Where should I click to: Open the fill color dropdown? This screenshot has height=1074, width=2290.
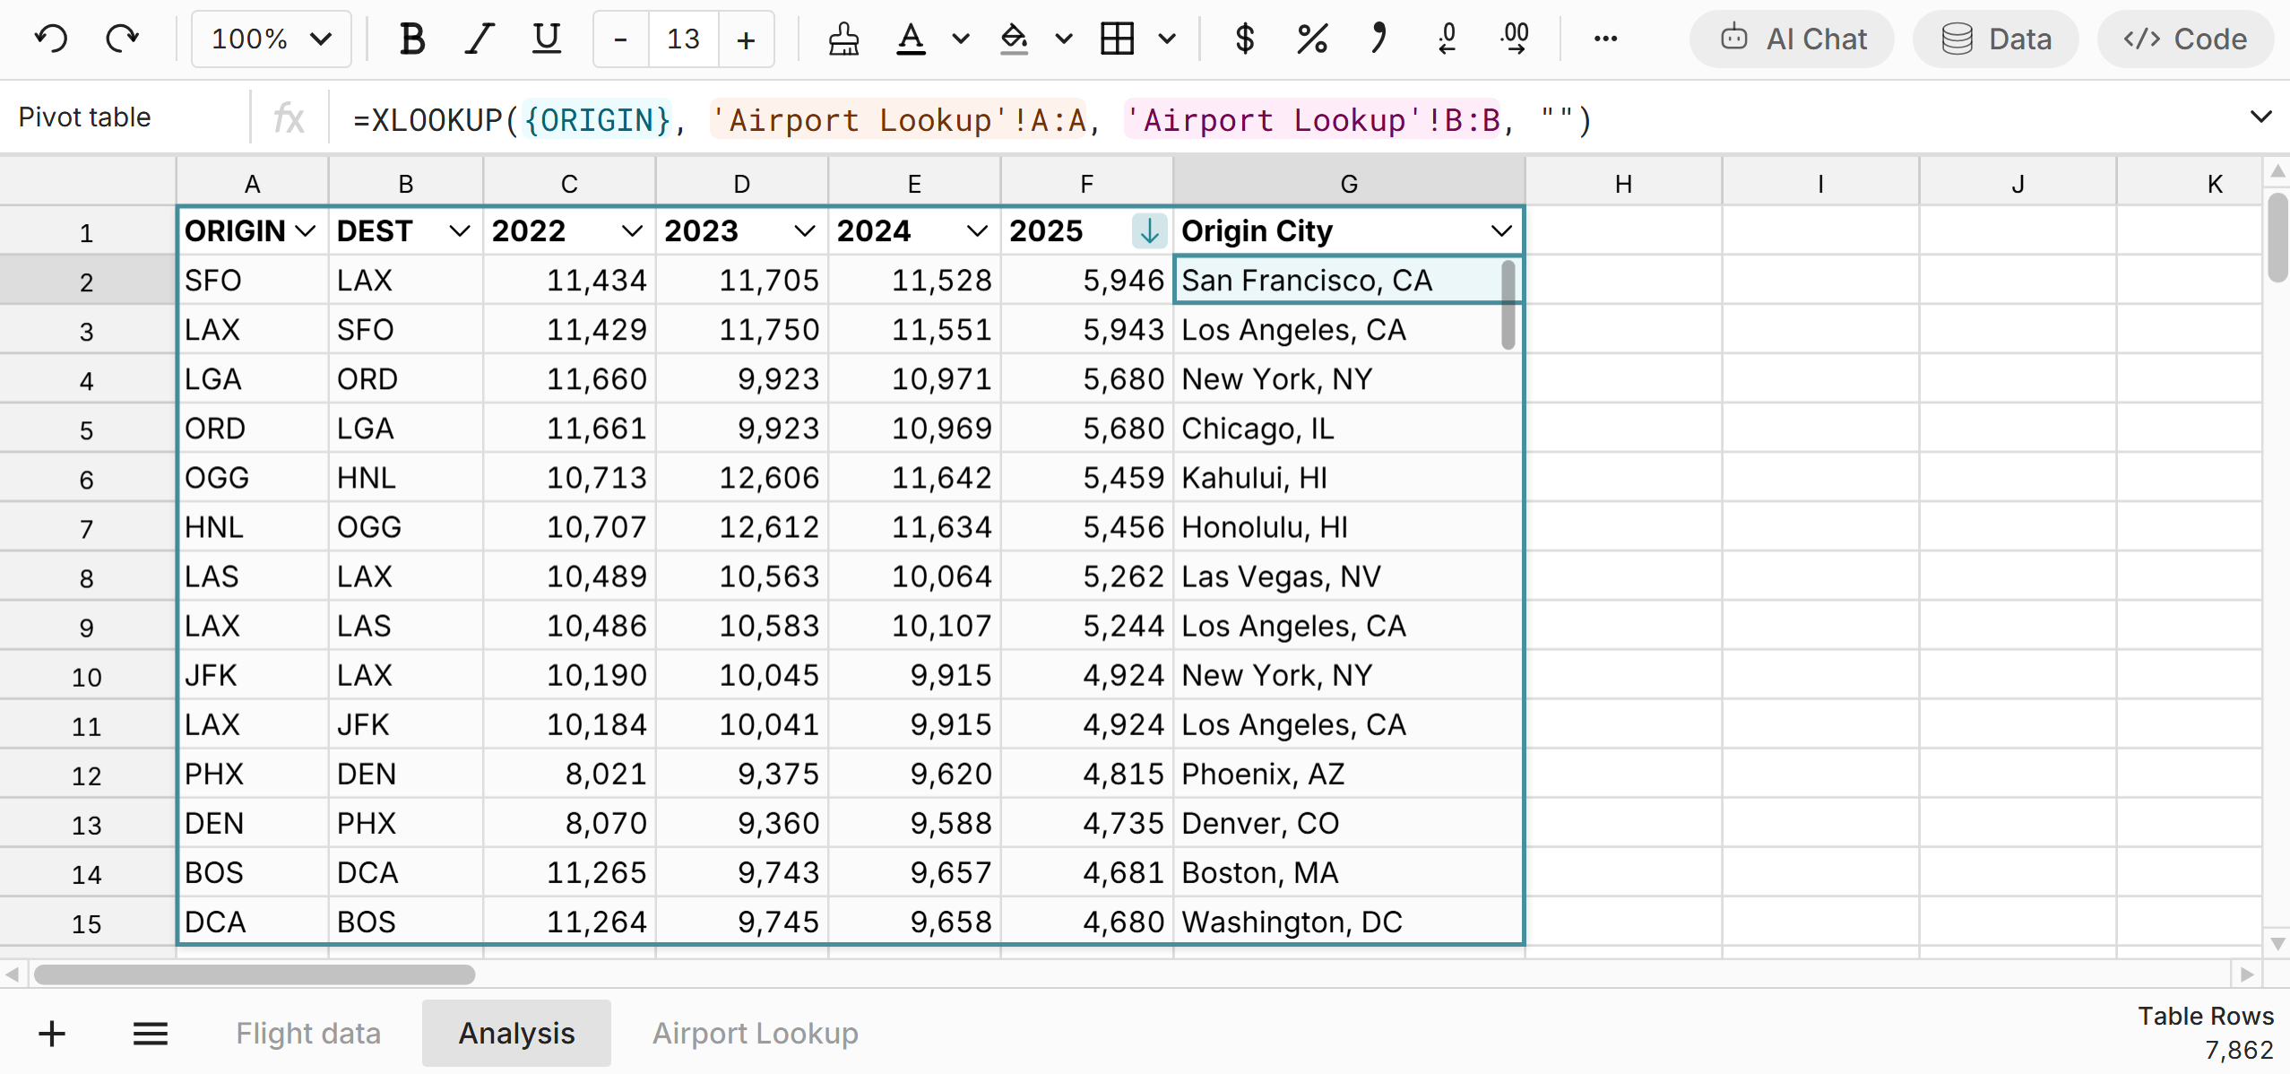coord(1062,39)
